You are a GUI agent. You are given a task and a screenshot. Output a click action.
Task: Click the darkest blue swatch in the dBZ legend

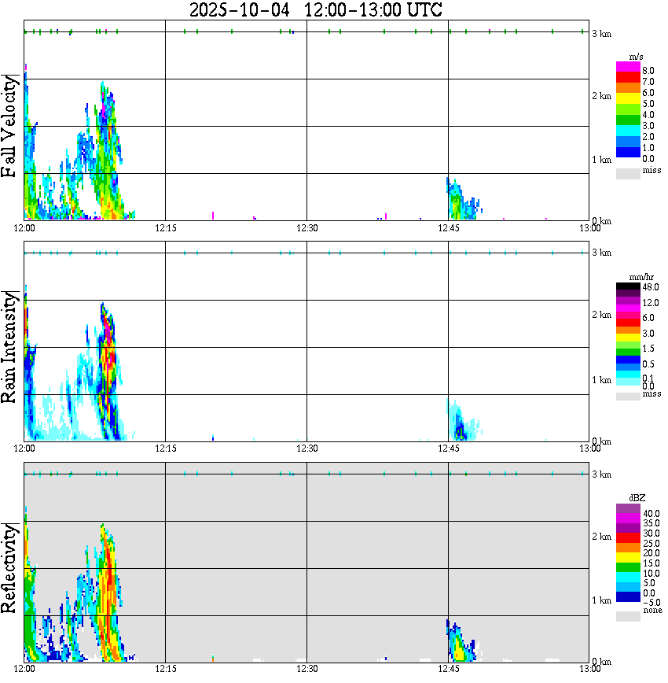(628, 596)
